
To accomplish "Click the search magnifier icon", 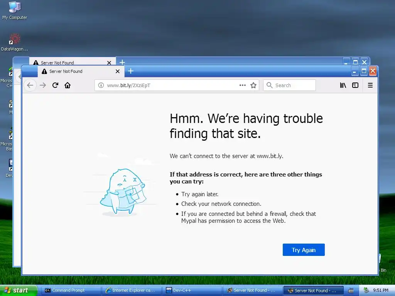I will (x=269, y=85).
